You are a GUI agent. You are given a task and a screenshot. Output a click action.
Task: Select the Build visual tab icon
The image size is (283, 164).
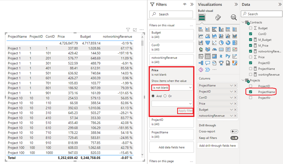tap(202, 18)
